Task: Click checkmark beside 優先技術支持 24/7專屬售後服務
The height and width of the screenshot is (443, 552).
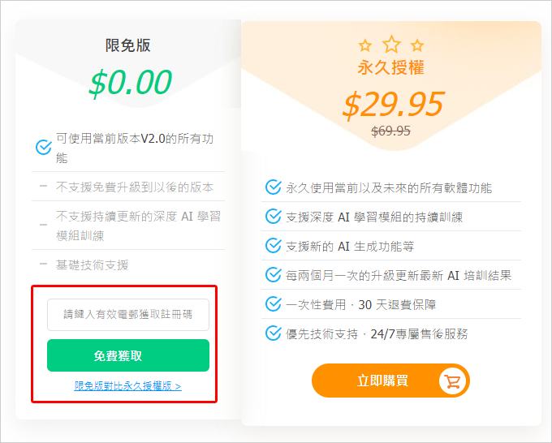Action: pyautogui.click(x=274, y=333)
